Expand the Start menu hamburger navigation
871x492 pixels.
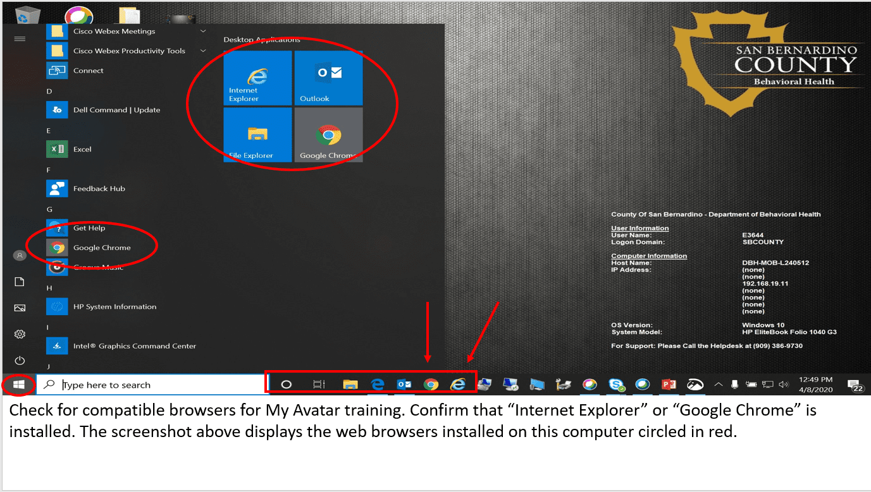point(20,39)
